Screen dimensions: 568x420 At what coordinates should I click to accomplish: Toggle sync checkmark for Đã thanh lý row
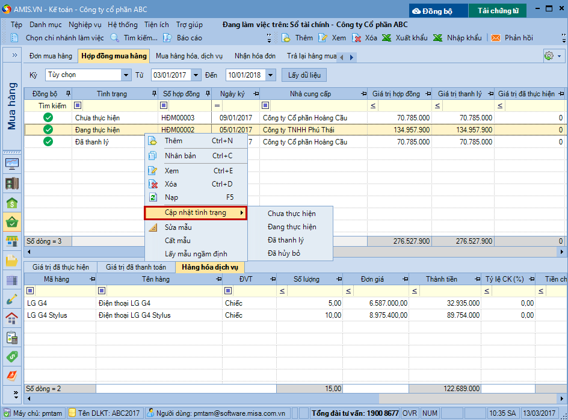(48, 142)
